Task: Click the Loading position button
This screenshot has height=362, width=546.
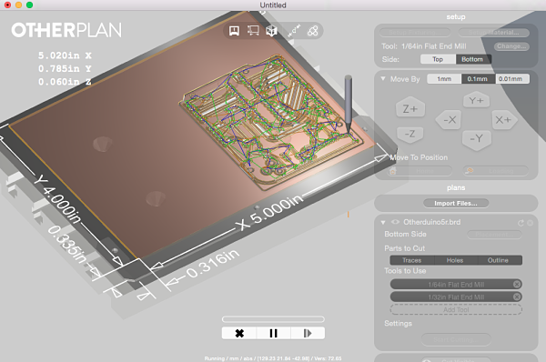Action: pos(496,171)
